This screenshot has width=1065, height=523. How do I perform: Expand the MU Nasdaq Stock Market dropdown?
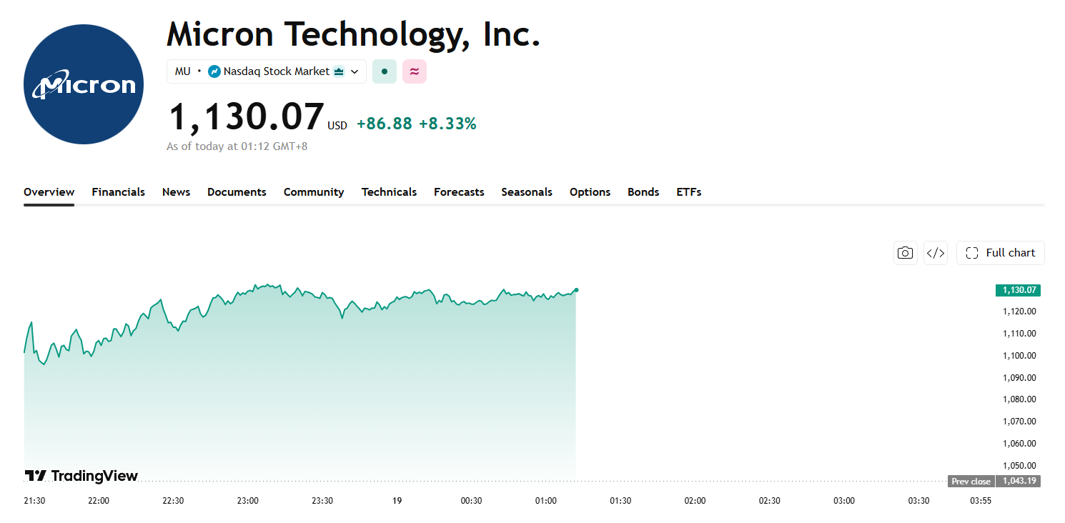(x=267, y=71)
